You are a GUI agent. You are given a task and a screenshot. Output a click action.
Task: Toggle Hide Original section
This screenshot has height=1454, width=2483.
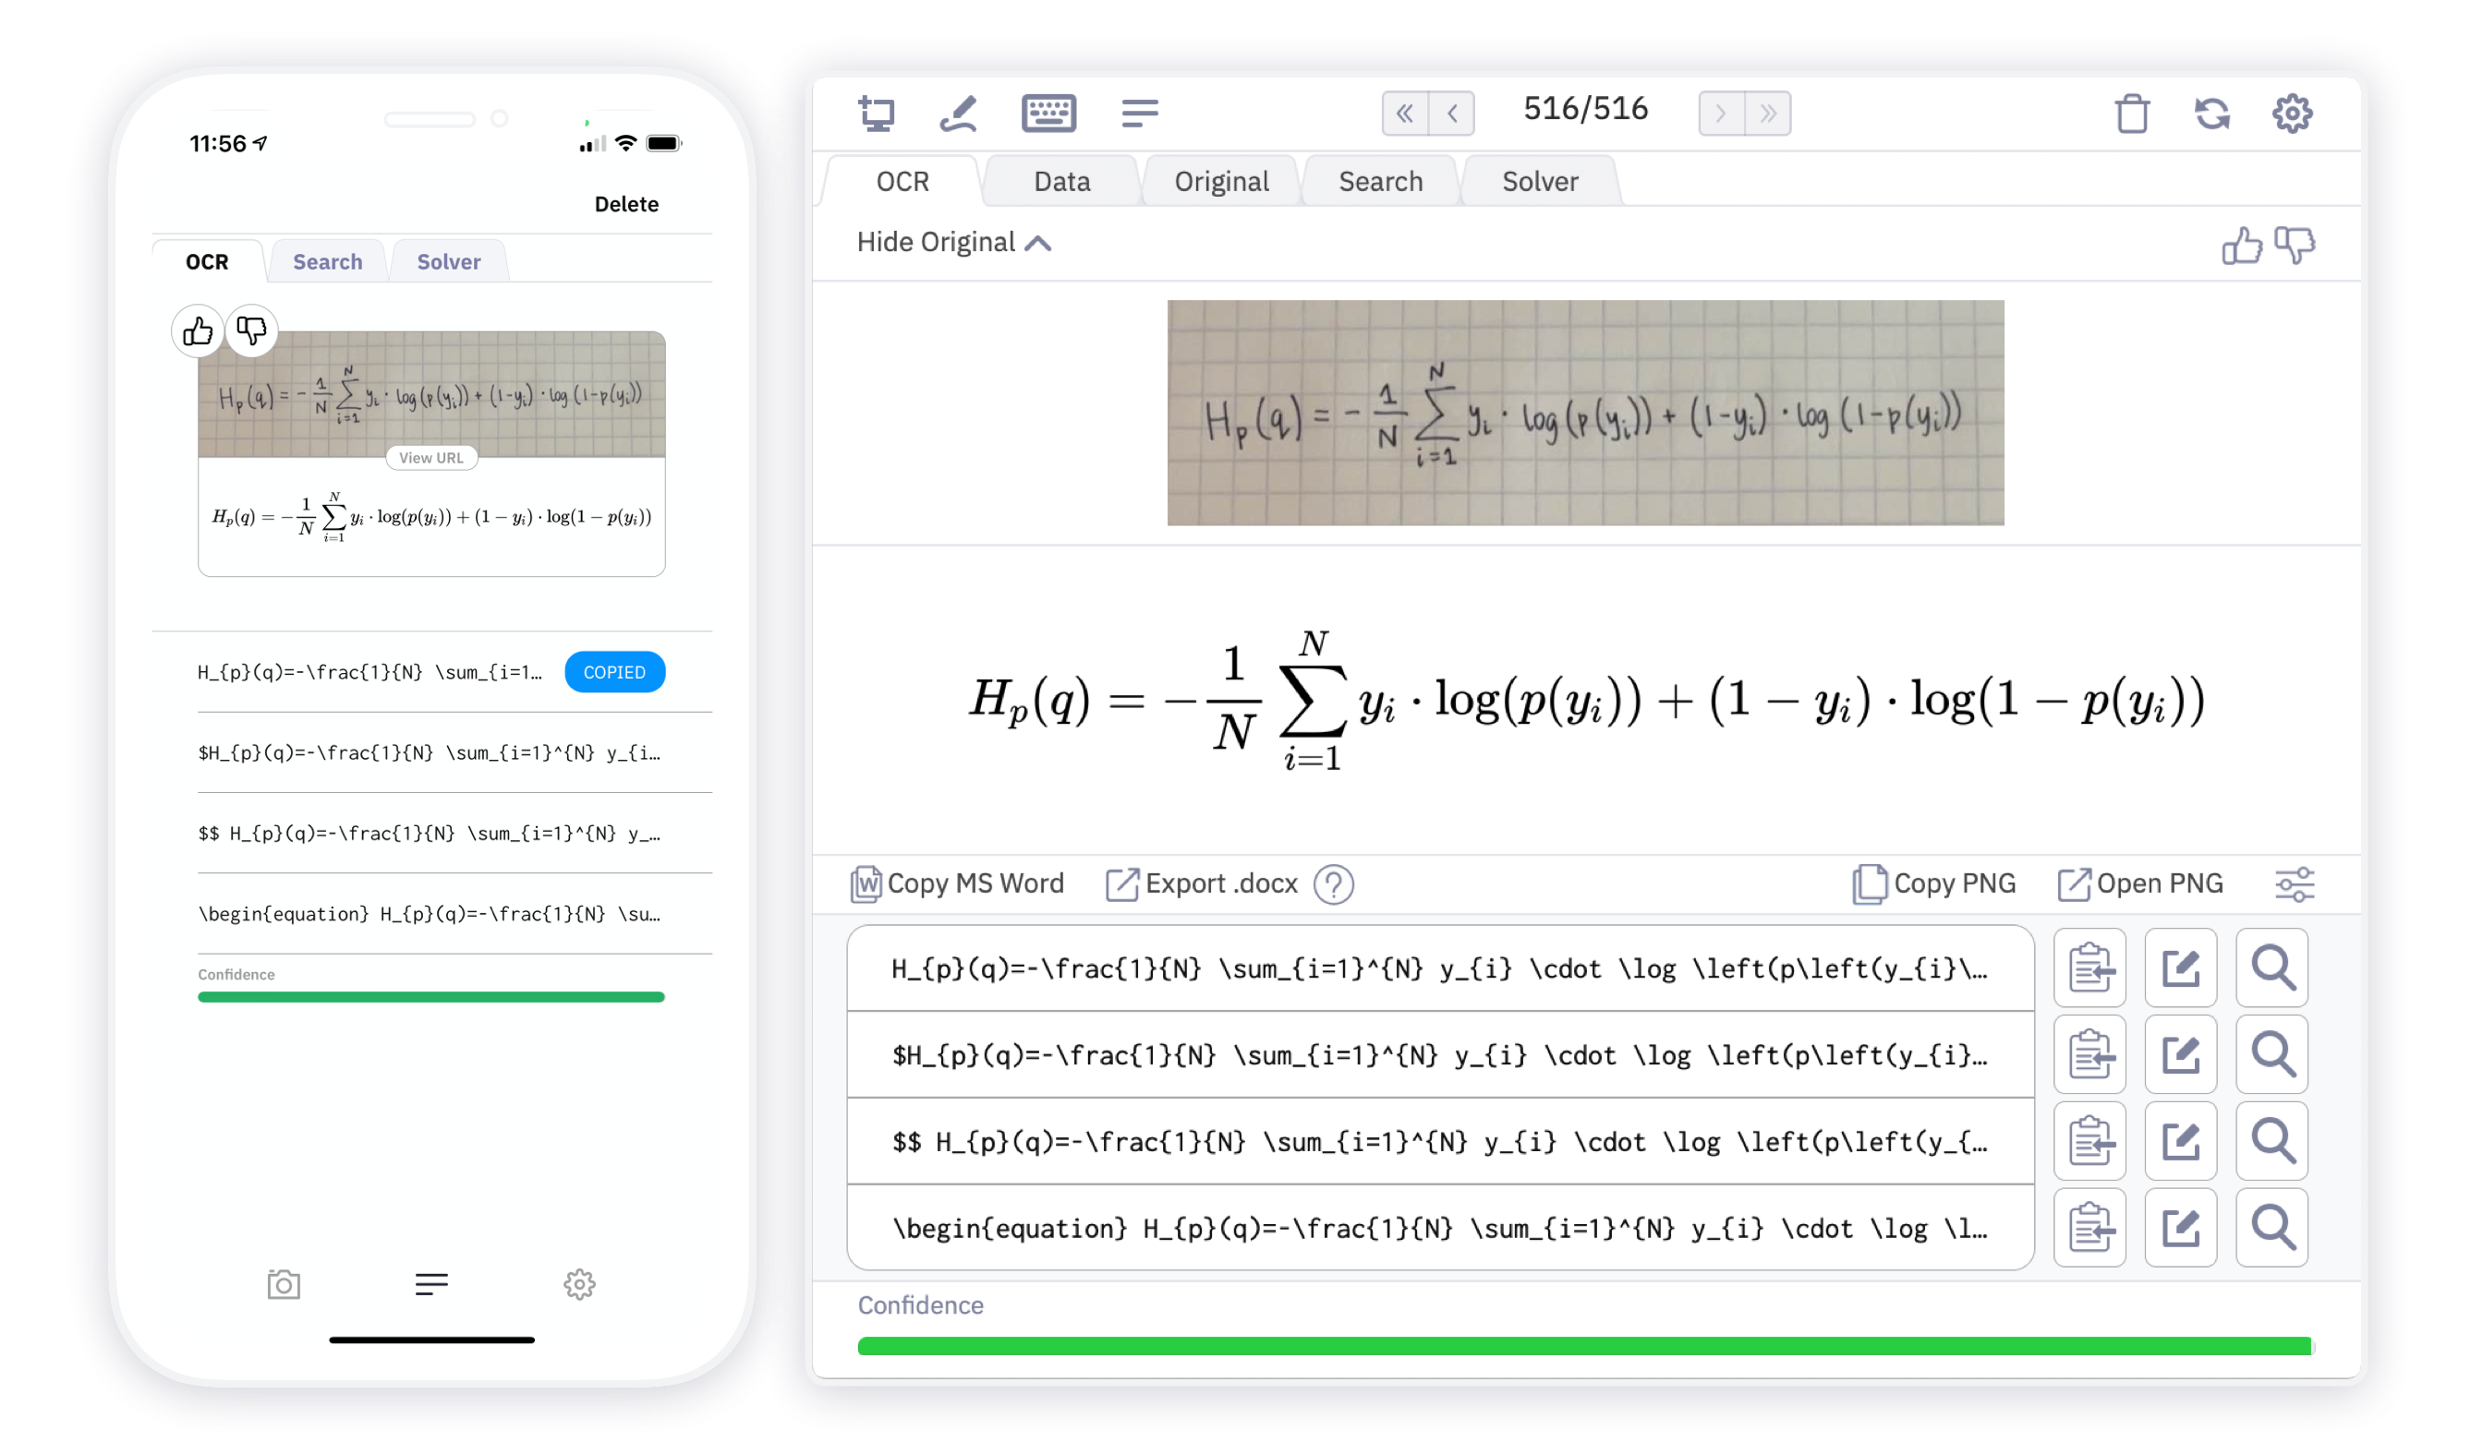click(x=952, y=242)
